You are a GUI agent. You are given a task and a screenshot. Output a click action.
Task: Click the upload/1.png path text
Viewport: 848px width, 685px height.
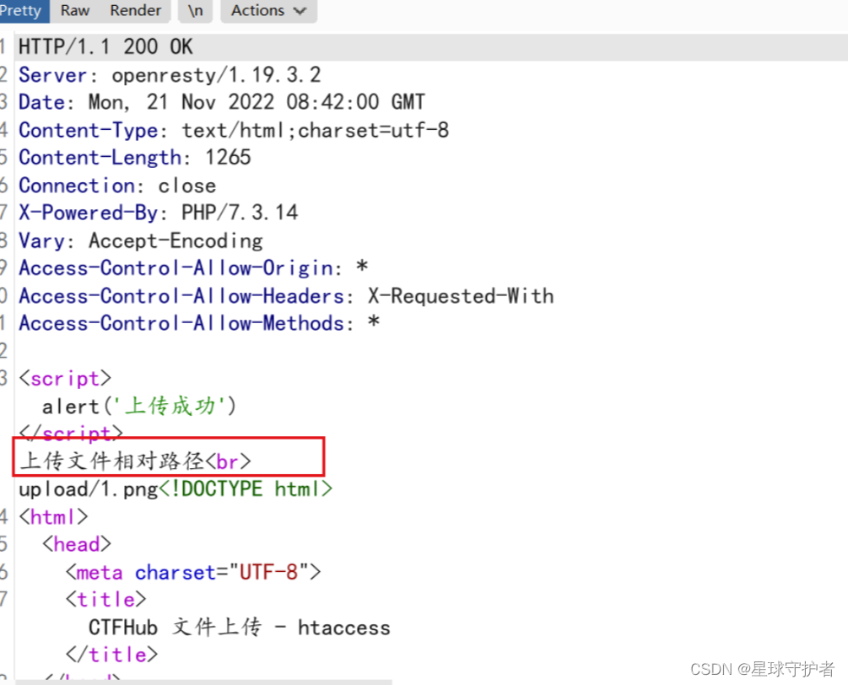88,489
